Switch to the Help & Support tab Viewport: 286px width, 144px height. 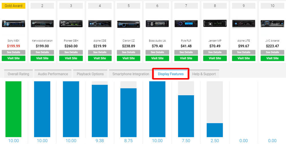[204, 74]
